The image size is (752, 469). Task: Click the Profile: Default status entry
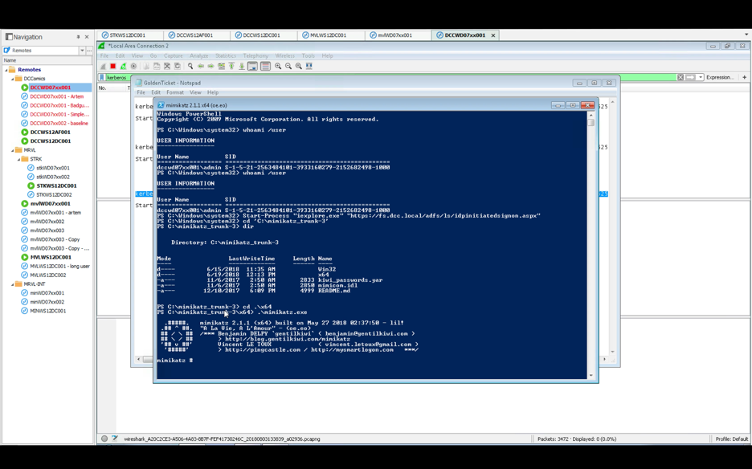point(731,438)
